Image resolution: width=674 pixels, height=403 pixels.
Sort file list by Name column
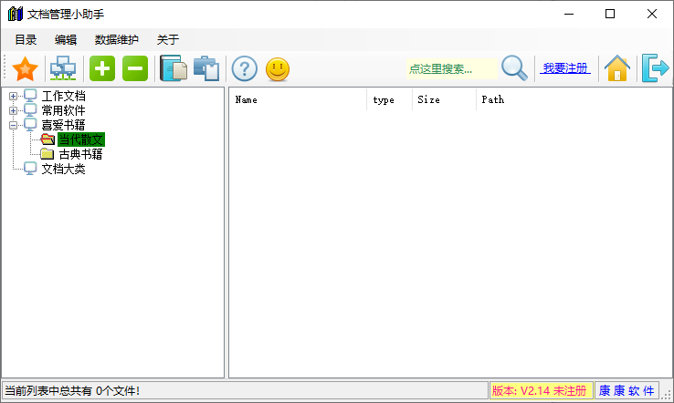[x=297, y=99]
